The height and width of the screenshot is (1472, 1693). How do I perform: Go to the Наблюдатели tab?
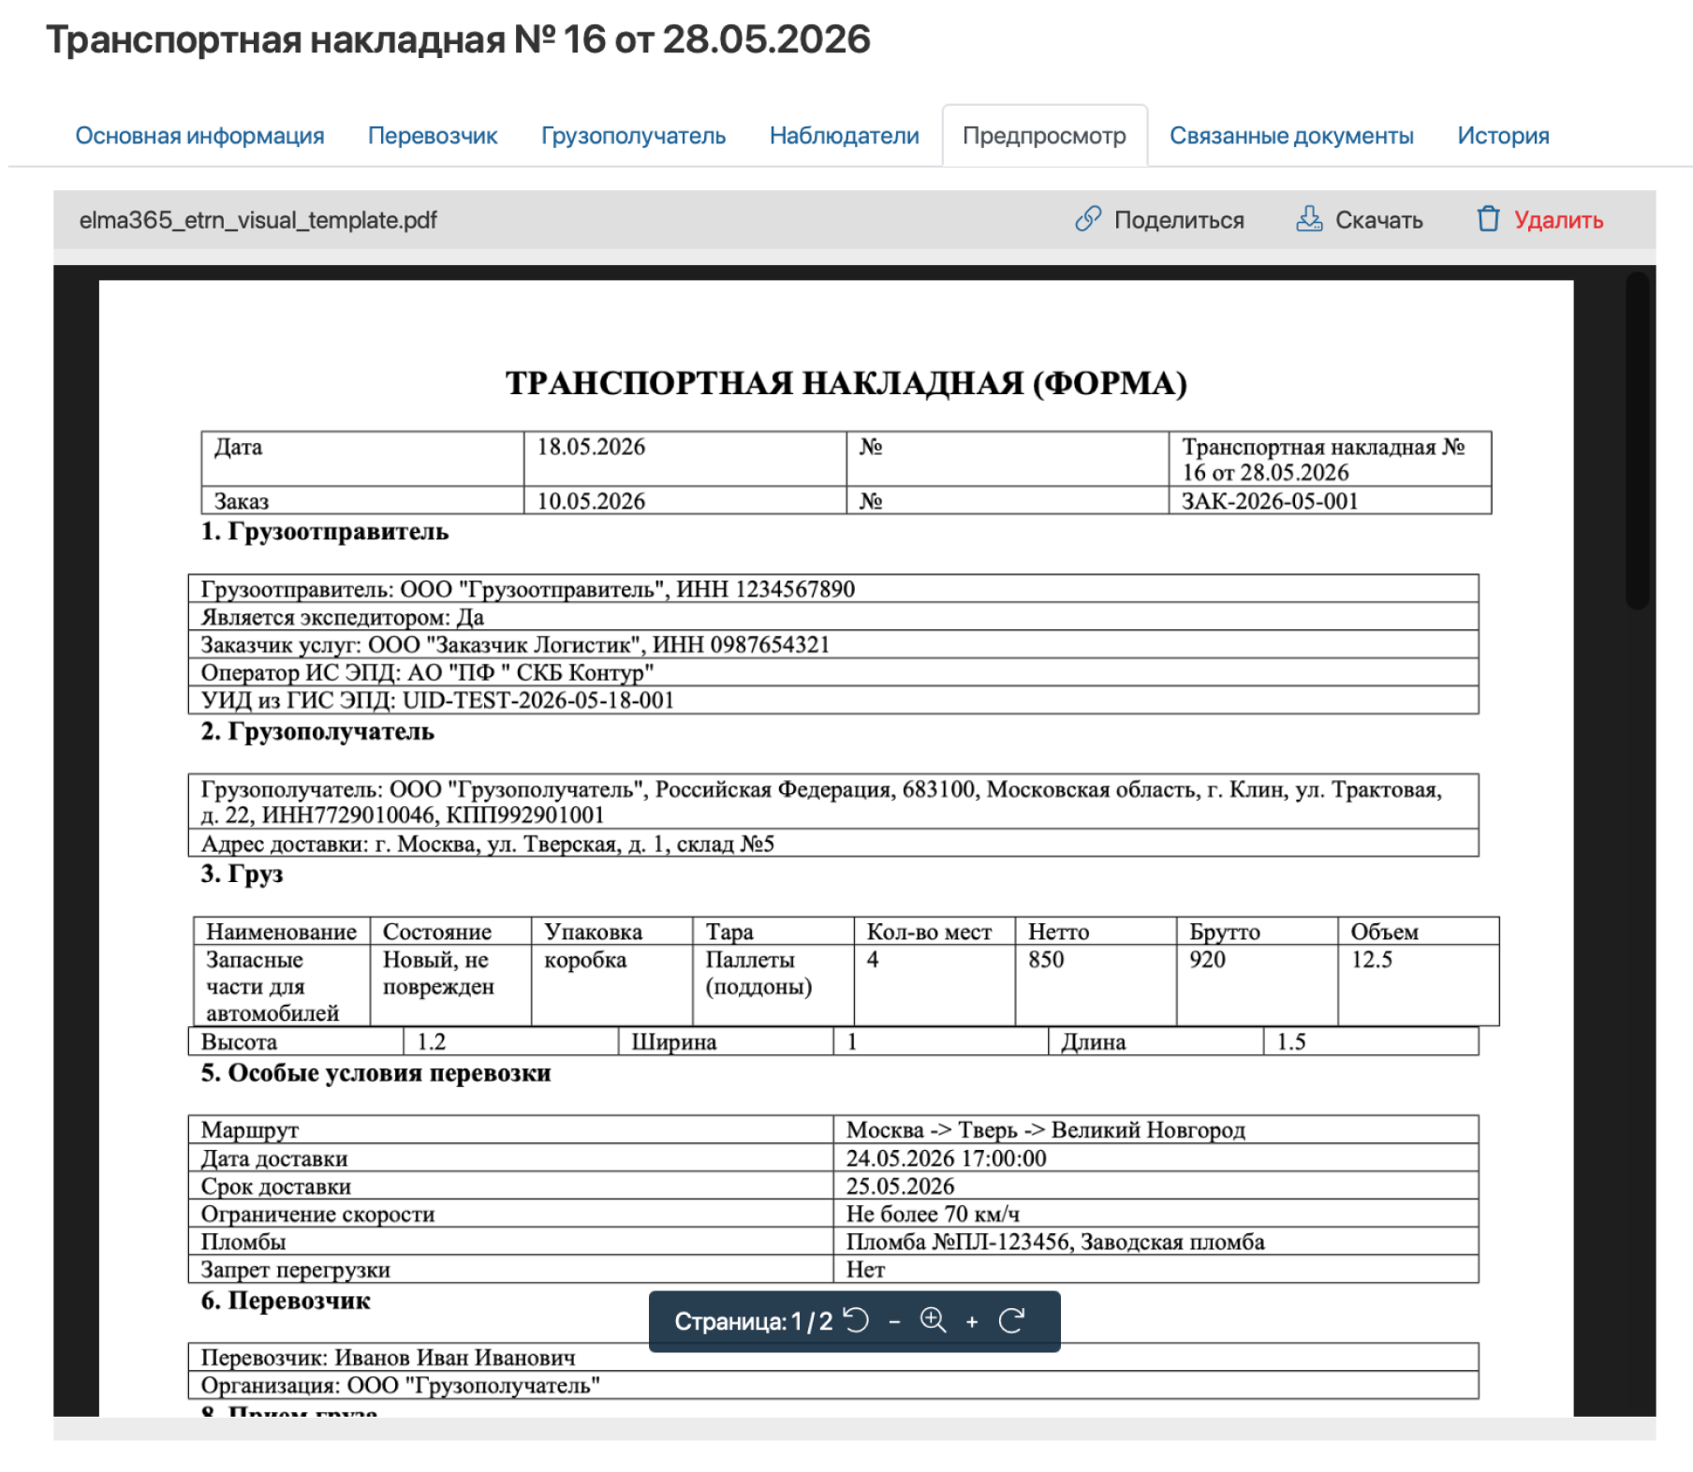point(844,136)
